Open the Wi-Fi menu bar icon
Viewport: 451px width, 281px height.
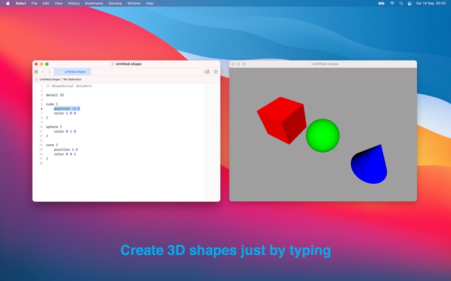pos(392,3)
